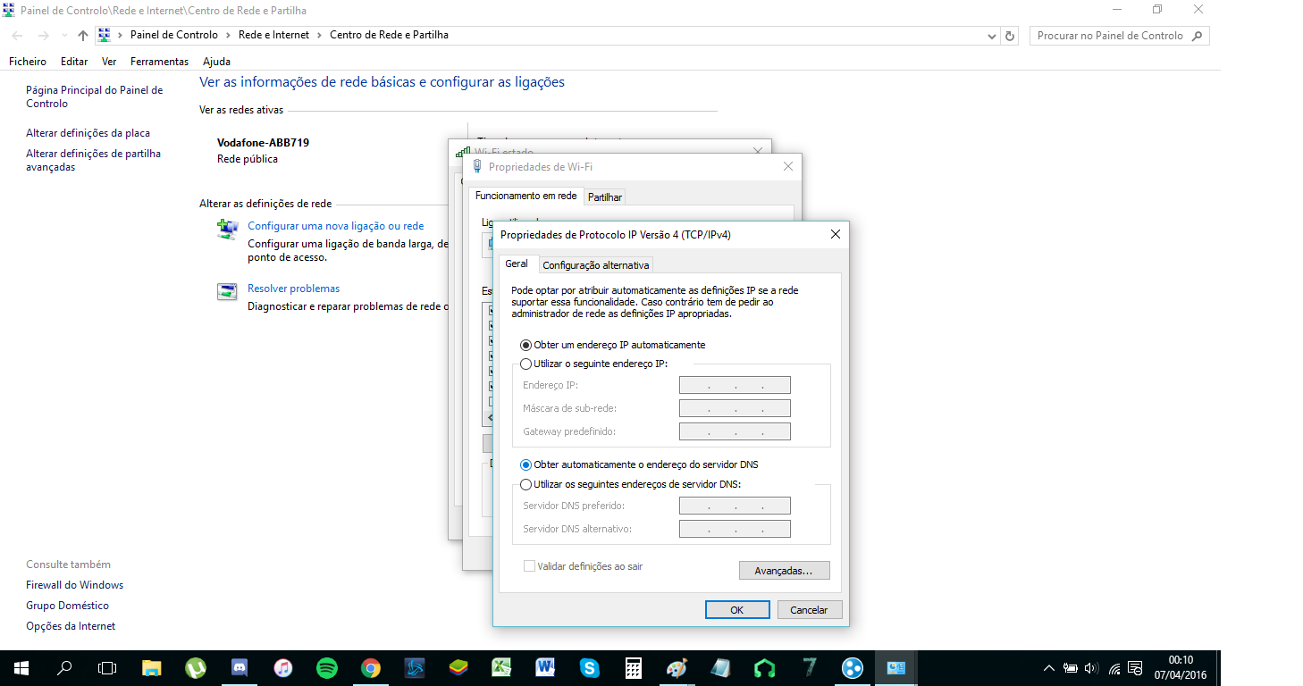The image size is (1303, 686).
Task: Select Utilizar o seguinte endereço IP
Action: click(x=526, y=364)
